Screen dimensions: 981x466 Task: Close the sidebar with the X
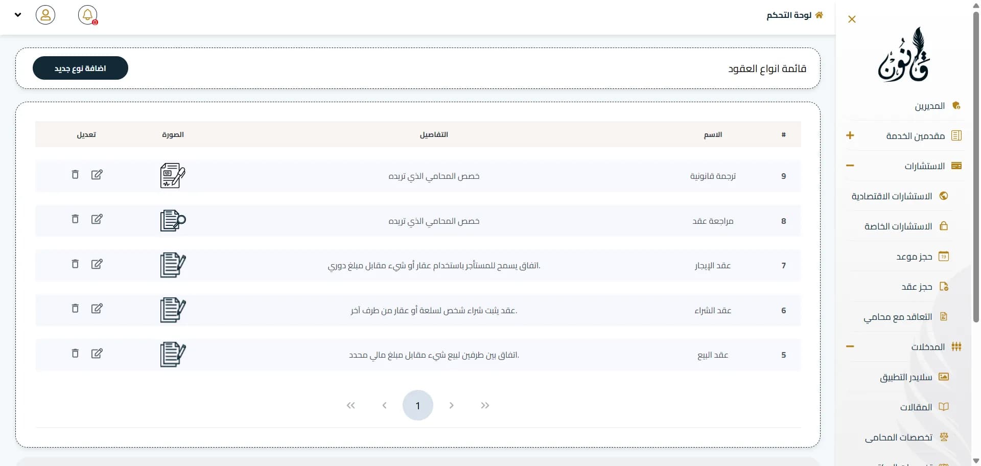(x=852, y=19)
